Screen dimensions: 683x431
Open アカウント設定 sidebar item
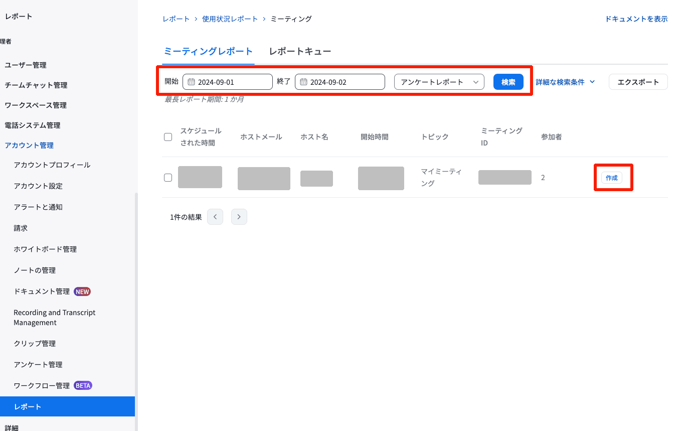pos(38,186)
